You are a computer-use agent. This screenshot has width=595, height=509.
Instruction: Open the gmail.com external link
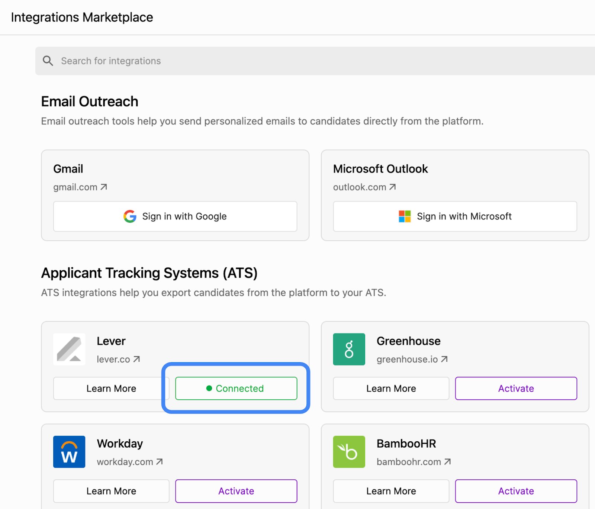point(80,187)
